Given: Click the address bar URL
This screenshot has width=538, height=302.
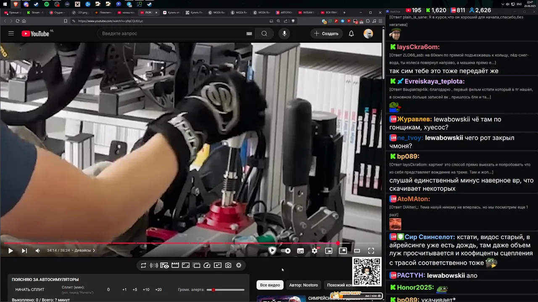Looking at the screenshot, I should coord(111,21).
